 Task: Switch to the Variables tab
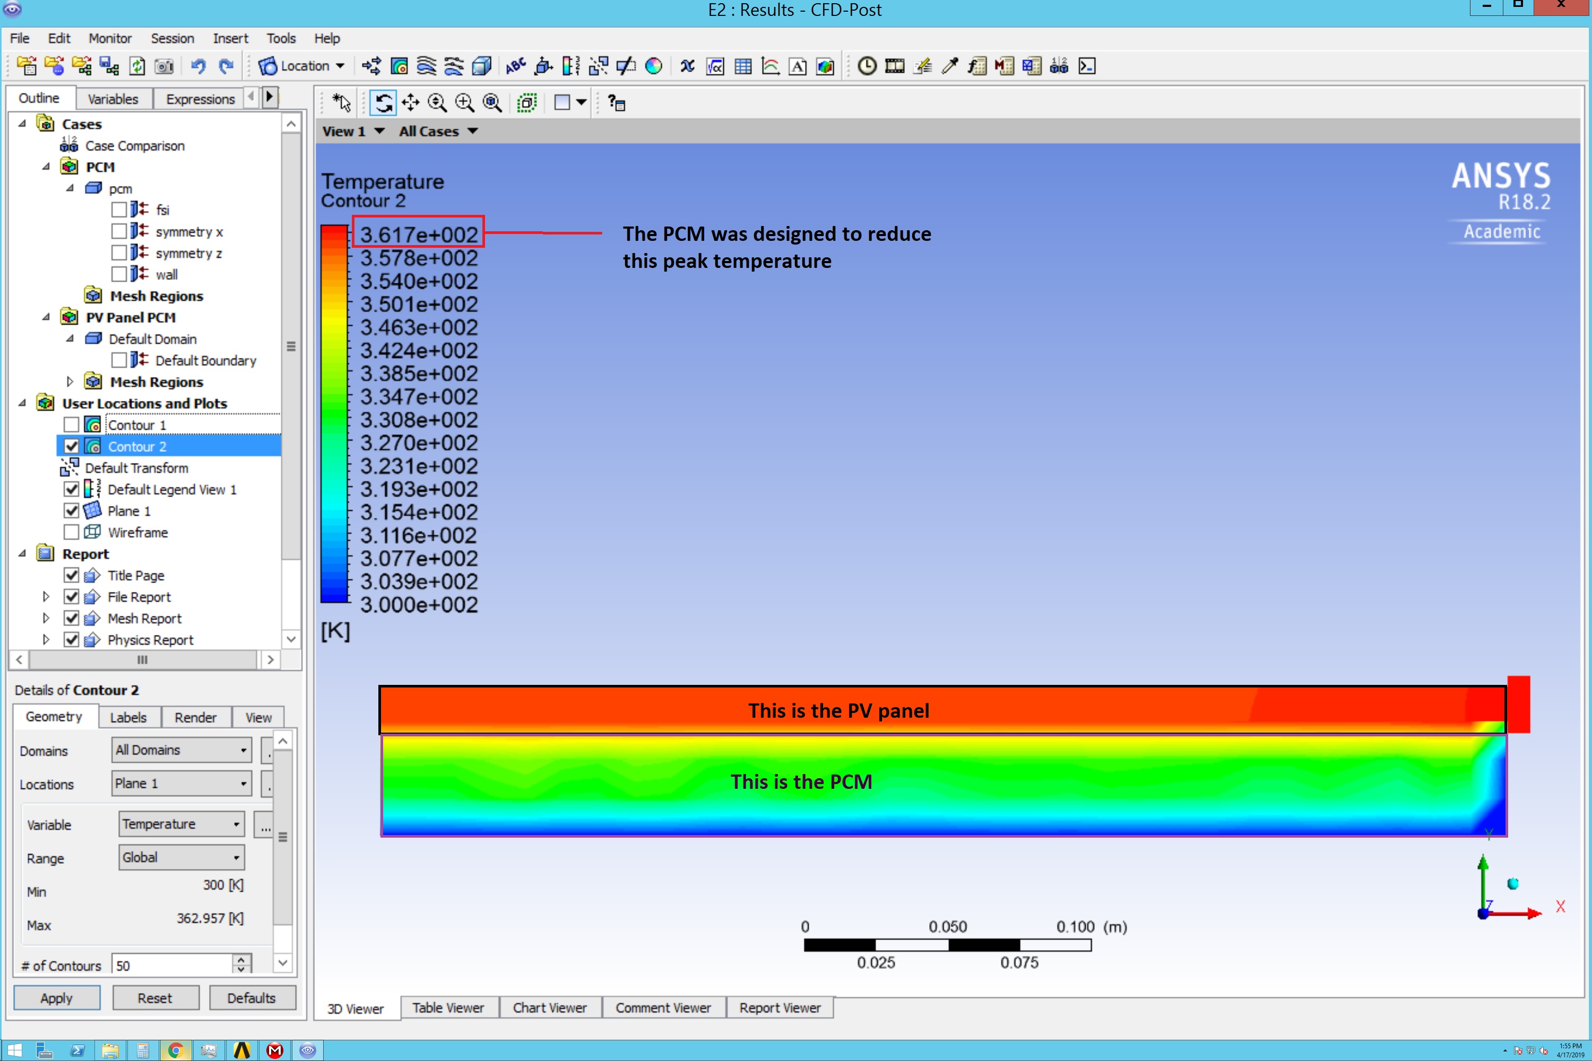click(113, 99)
